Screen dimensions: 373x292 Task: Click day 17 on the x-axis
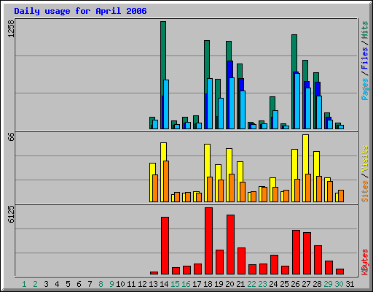[197, 284]
